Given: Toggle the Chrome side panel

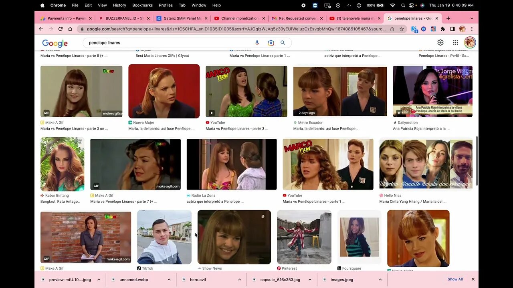Looking at the screenshot, I should point(452,29).
